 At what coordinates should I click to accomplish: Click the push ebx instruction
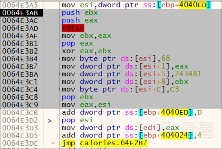click(x=80, y=13)
